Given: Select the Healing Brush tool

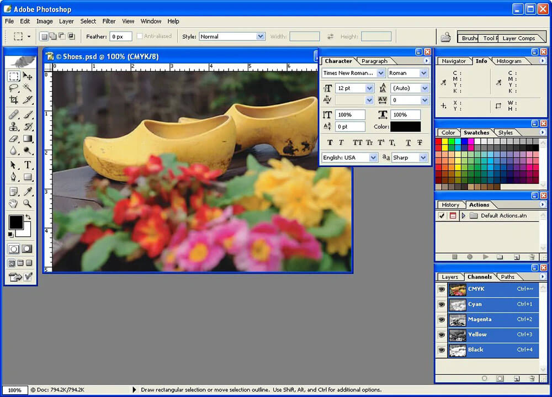Looking at the screenshot, I should 14,115.
